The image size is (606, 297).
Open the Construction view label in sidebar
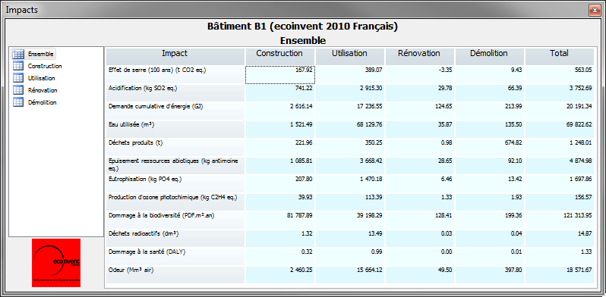pos(45,66)
